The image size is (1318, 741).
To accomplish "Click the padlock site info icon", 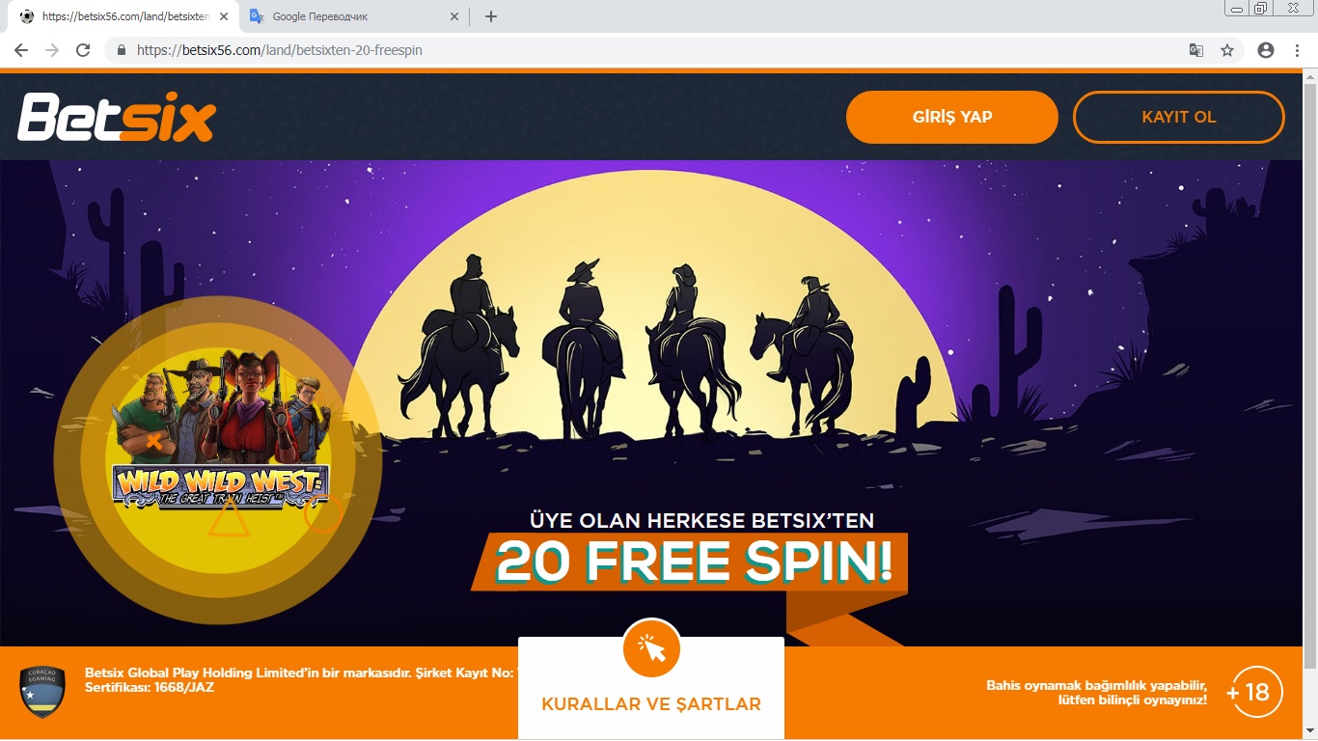I will 122,50.
